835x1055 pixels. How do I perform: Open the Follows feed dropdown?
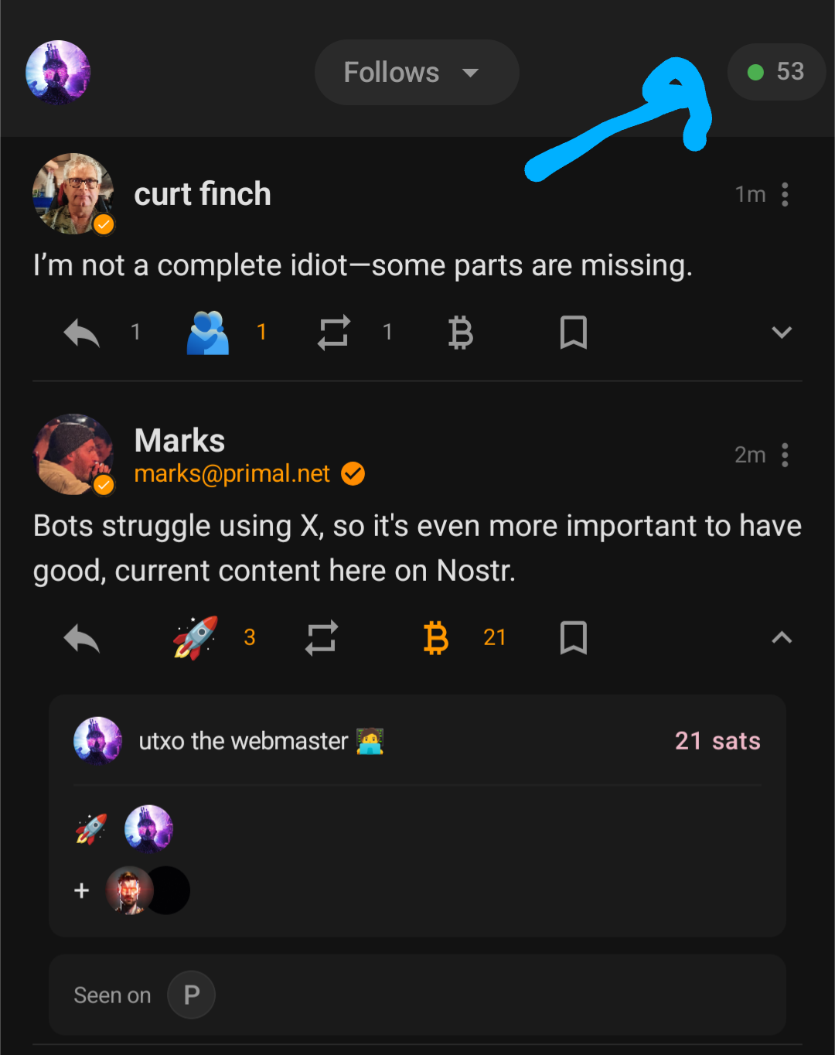click(416, 73)
